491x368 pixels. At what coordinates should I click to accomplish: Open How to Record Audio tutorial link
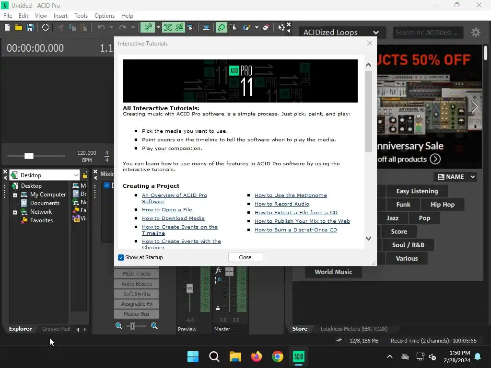tap(282, 204)
